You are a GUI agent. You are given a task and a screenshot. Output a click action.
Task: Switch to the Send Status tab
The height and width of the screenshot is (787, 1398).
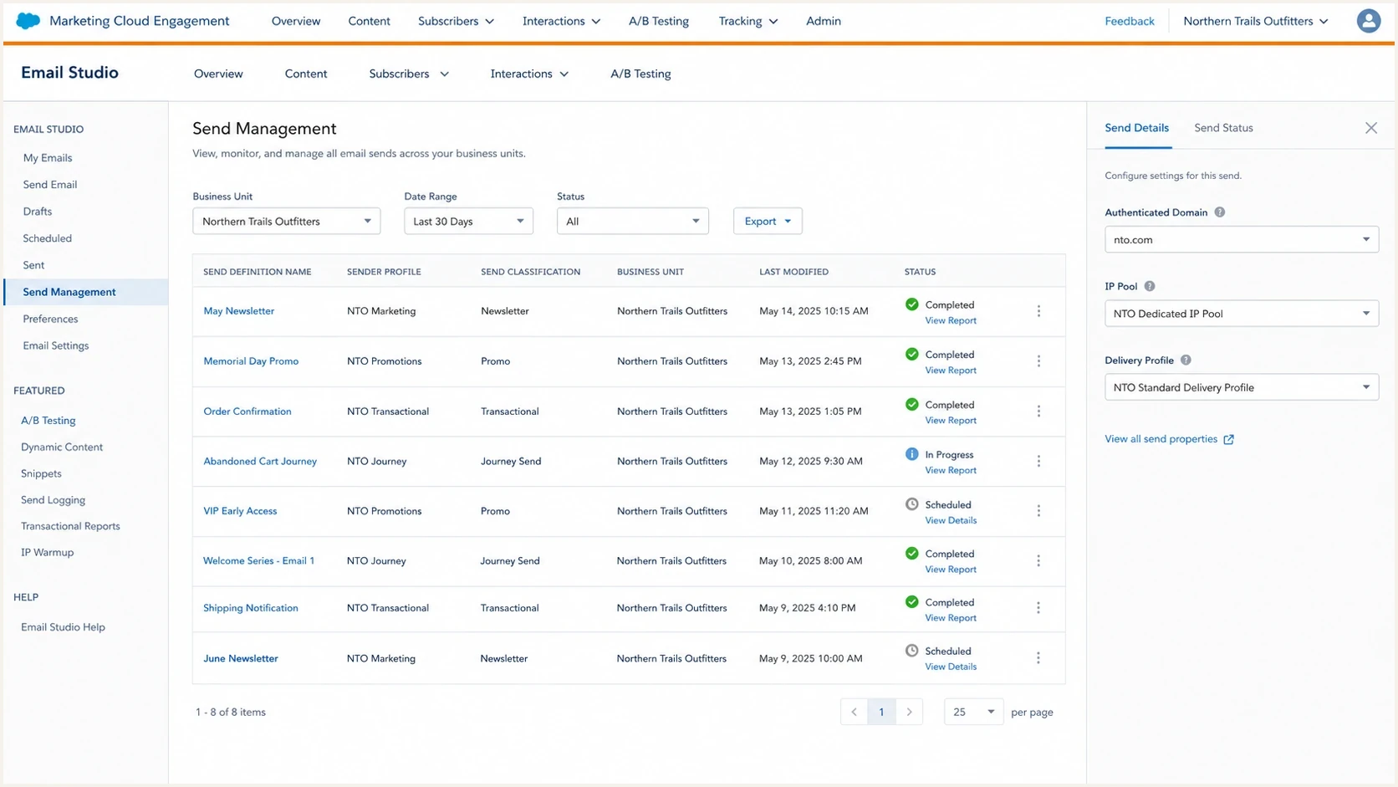(x=1223, y=128)
